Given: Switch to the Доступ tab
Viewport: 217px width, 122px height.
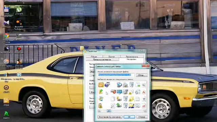Looking at the screenshot, I should (x=112, y=57).
